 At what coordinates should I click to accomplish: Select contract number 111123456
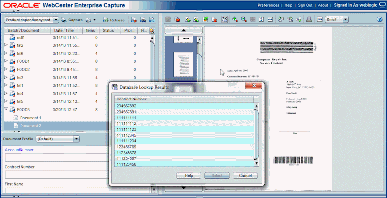pyautogui.click(x=184, y=164)
